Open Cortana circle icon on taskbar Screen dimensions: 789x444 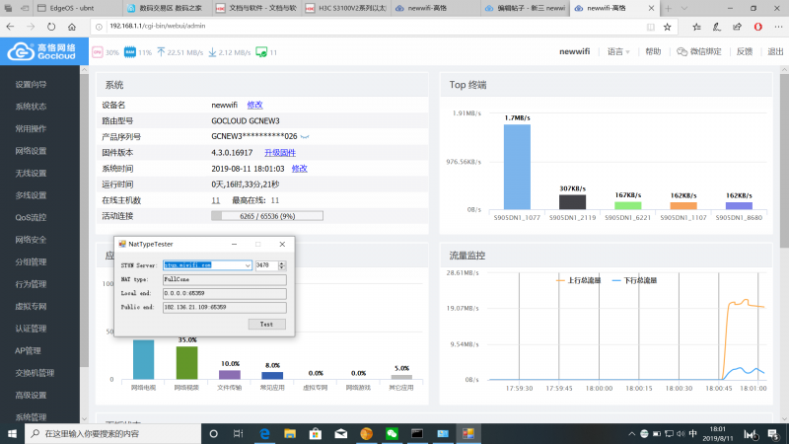point(213,433)
